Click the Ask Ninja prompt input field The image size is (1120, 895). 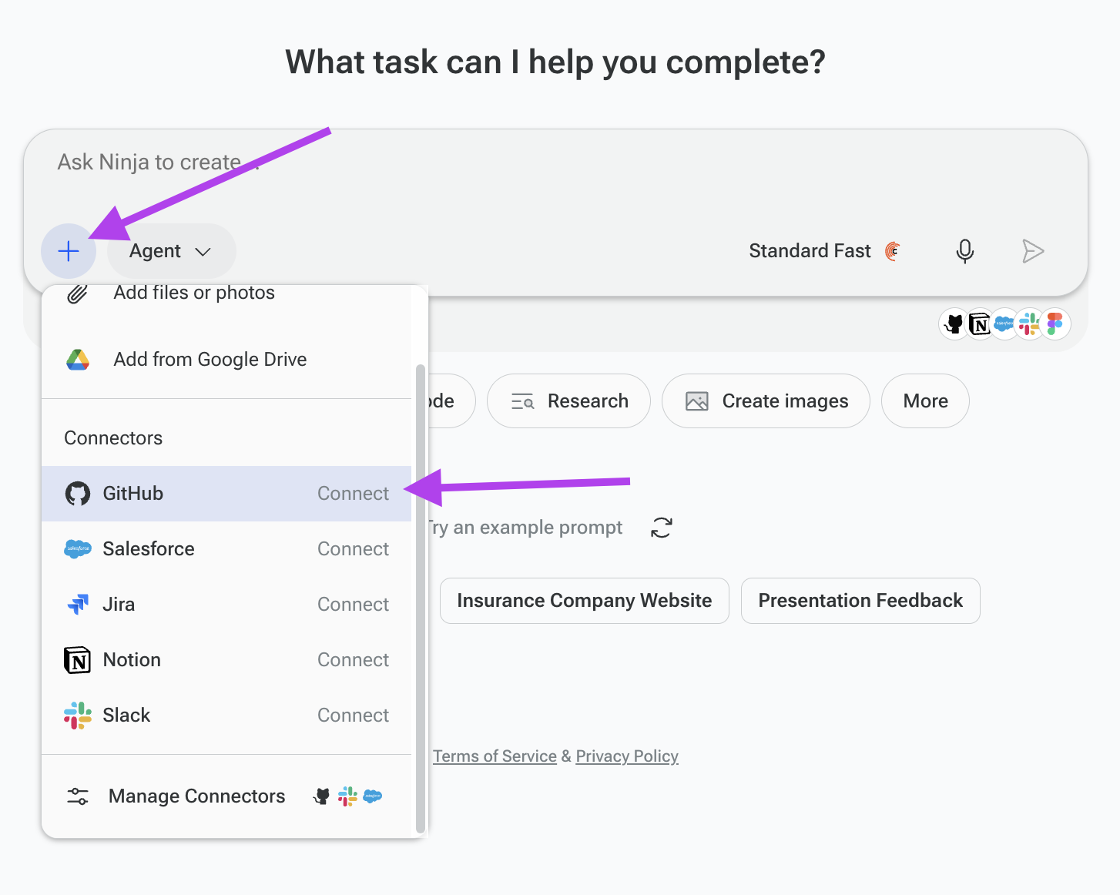point(555,163)
